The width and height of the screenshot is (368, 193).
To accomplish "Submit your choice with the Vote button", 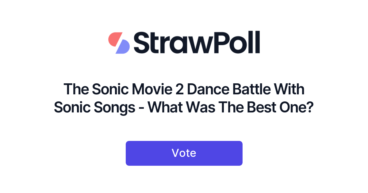I will pyautogui.click(x=184, y=153).
